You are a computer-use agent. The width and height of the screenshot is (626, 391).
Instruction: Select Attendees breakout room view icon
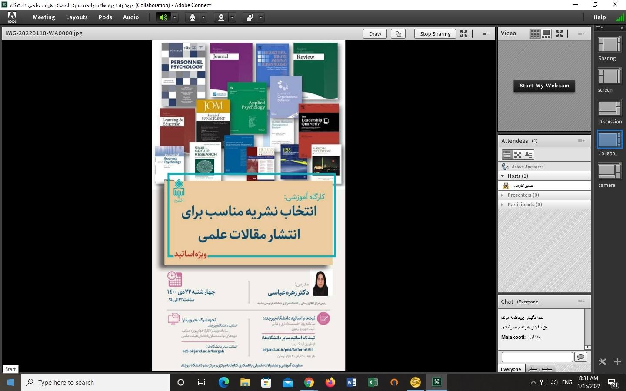(518, 155)
